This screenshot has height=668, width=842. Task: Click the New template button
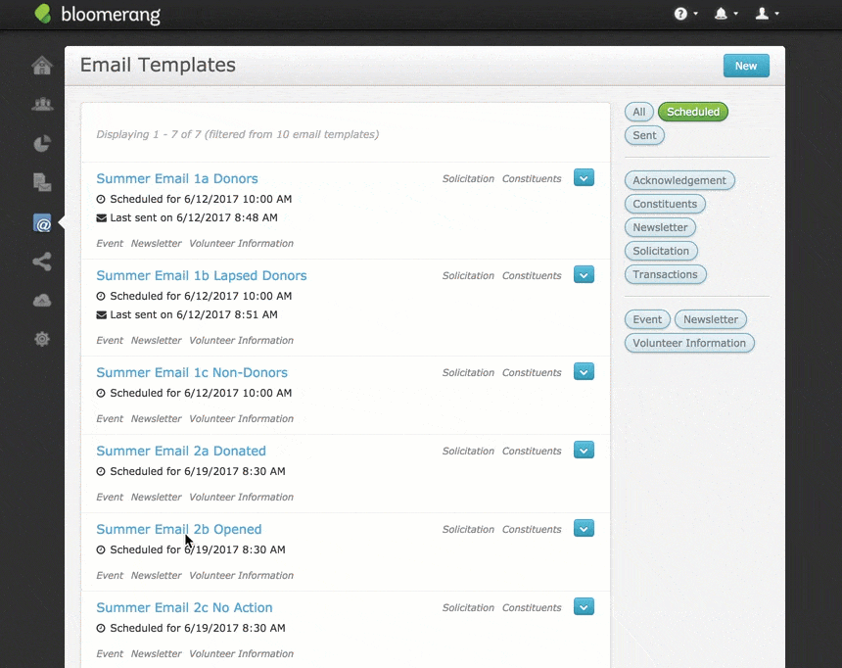pos(746,66)
